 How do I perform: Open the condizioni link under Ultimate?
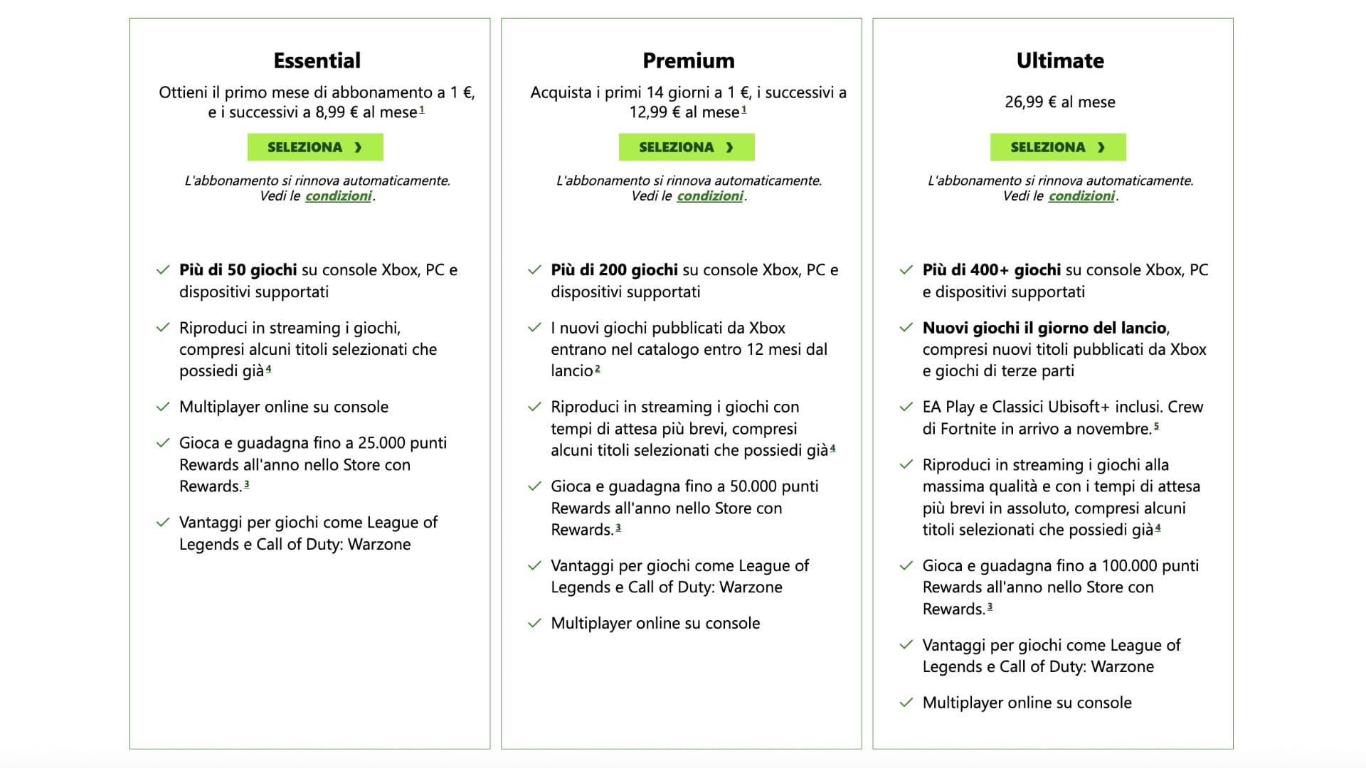1081,196
